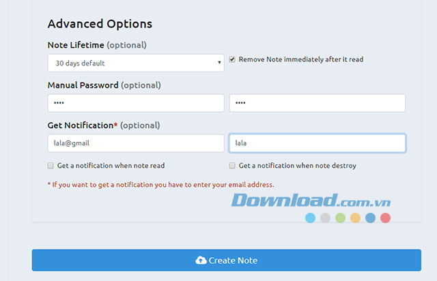This screenshot has width=437, height=281.
Task: Enable notification when note read
Action: [x=51, y=166]
